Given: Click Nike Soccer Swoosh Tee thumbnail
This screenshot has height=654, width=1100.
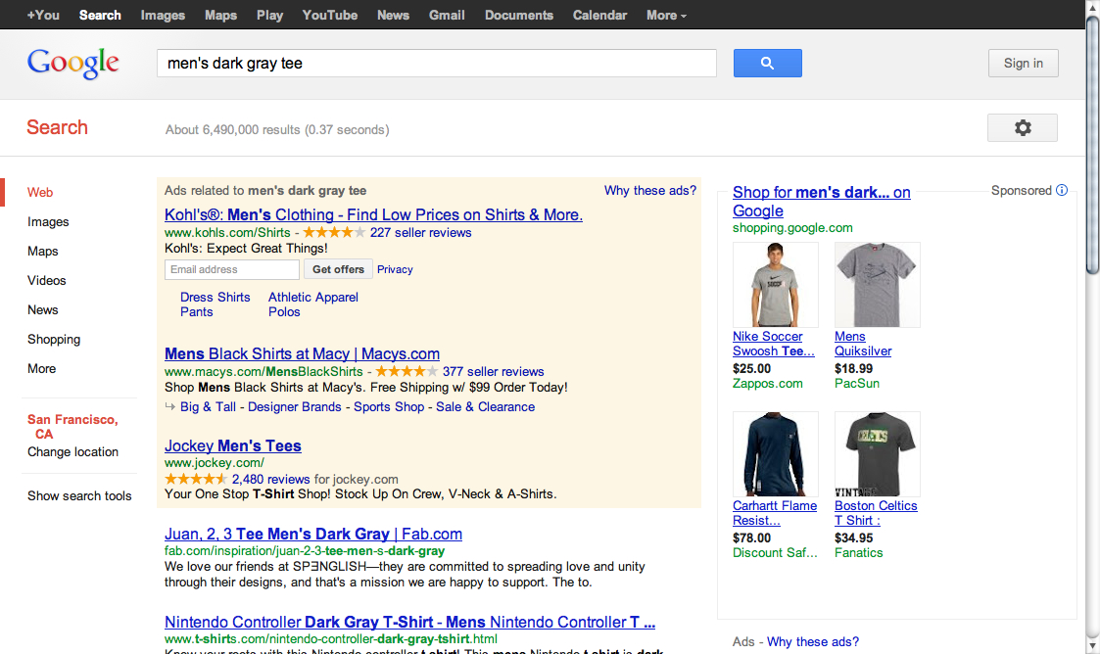Looking at the screenshot, I should point(775,285).
